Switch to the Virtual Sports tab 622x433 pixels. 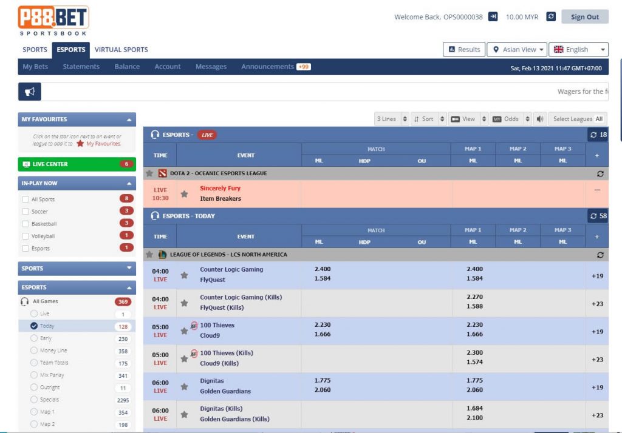pyautogui.click(x=121, y=50)
